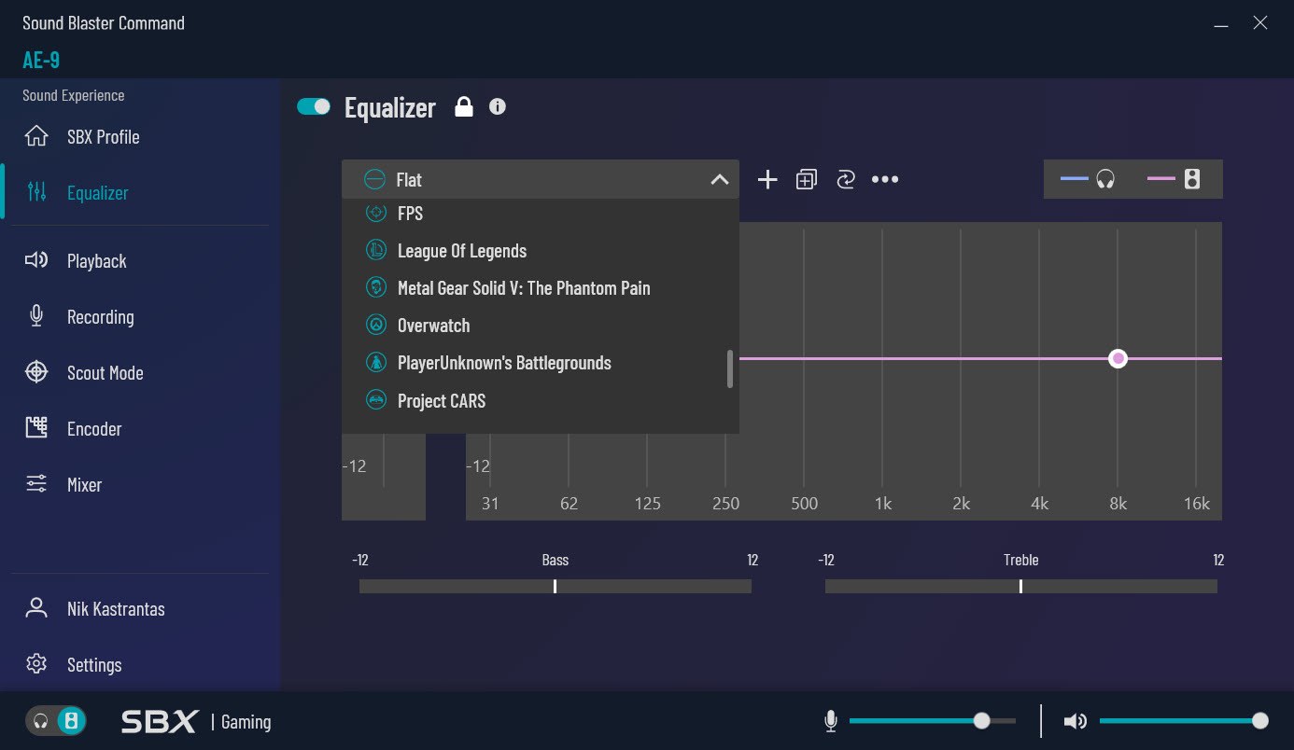
Task: Select the FPS preset
Action: (x=541, y=213)
